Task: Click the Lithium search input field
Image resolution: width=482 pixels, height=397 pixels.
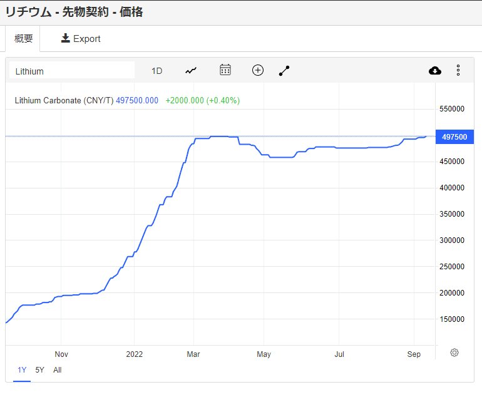Action: (x=72, y=70)
